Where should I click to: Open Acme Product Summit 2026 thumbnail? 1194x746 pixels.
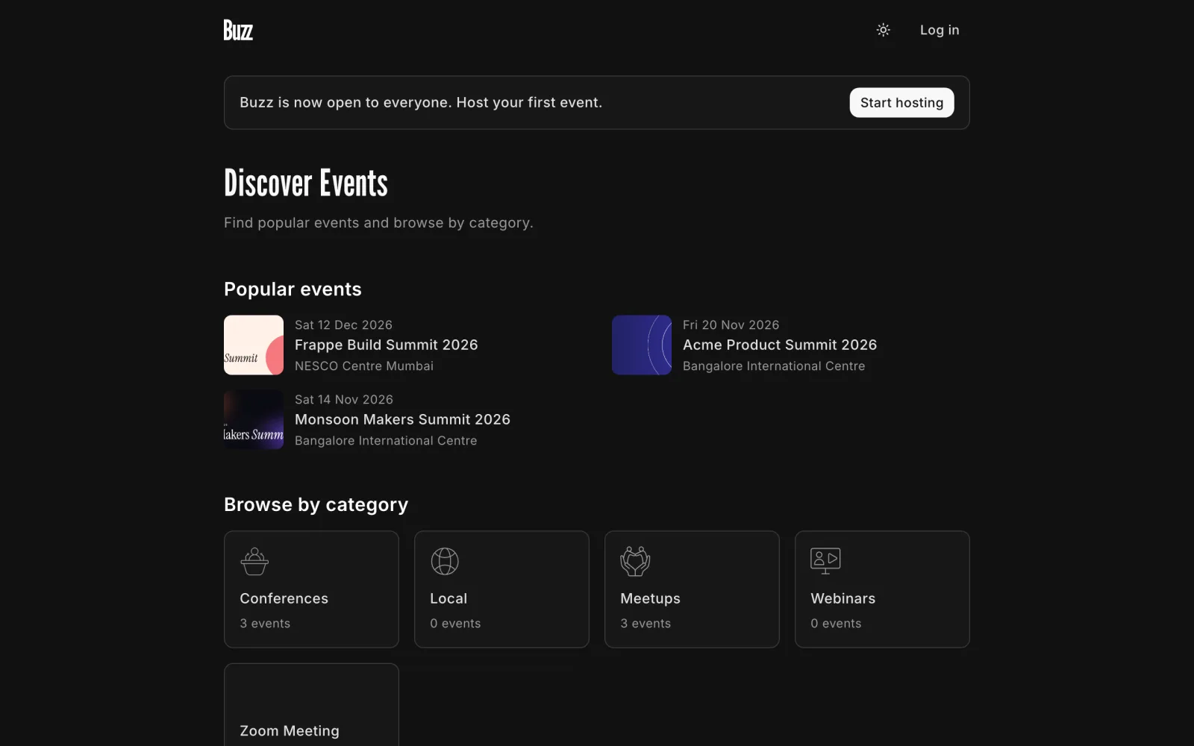(x=642, y=345)
